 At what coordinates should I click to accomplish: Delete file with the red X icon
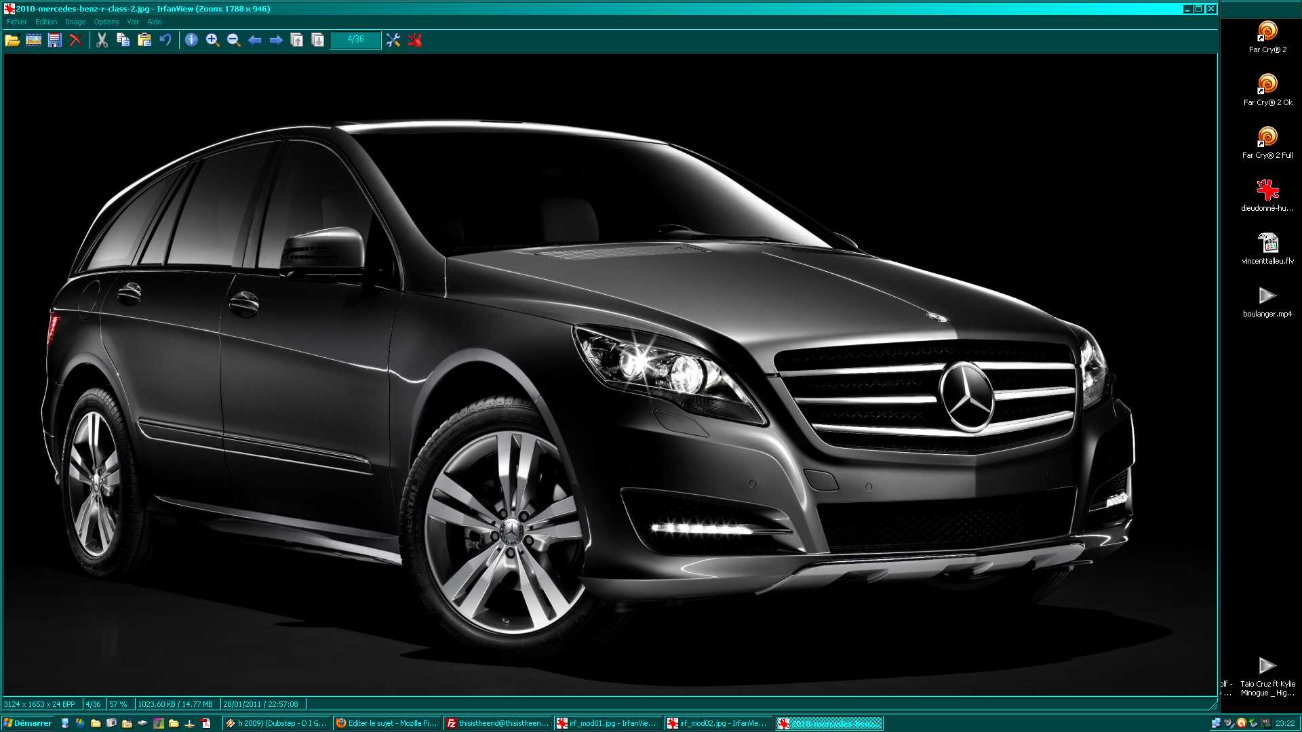click(x=75, y=40)
